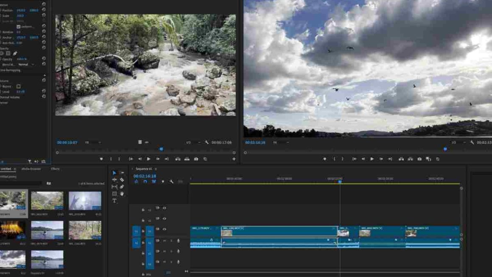Click Comparison View in Program monitor
This screenshot has width=492, height=277.
pyautogui.click(x=428, y=159)
